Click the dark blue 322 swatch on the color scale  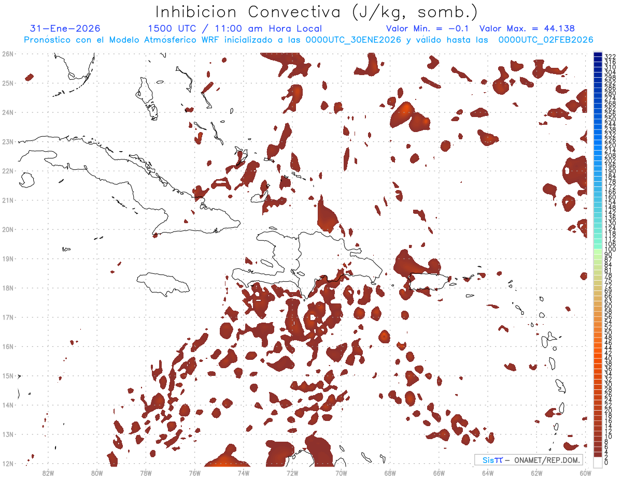pyautogui.click(x=598, y=55)
